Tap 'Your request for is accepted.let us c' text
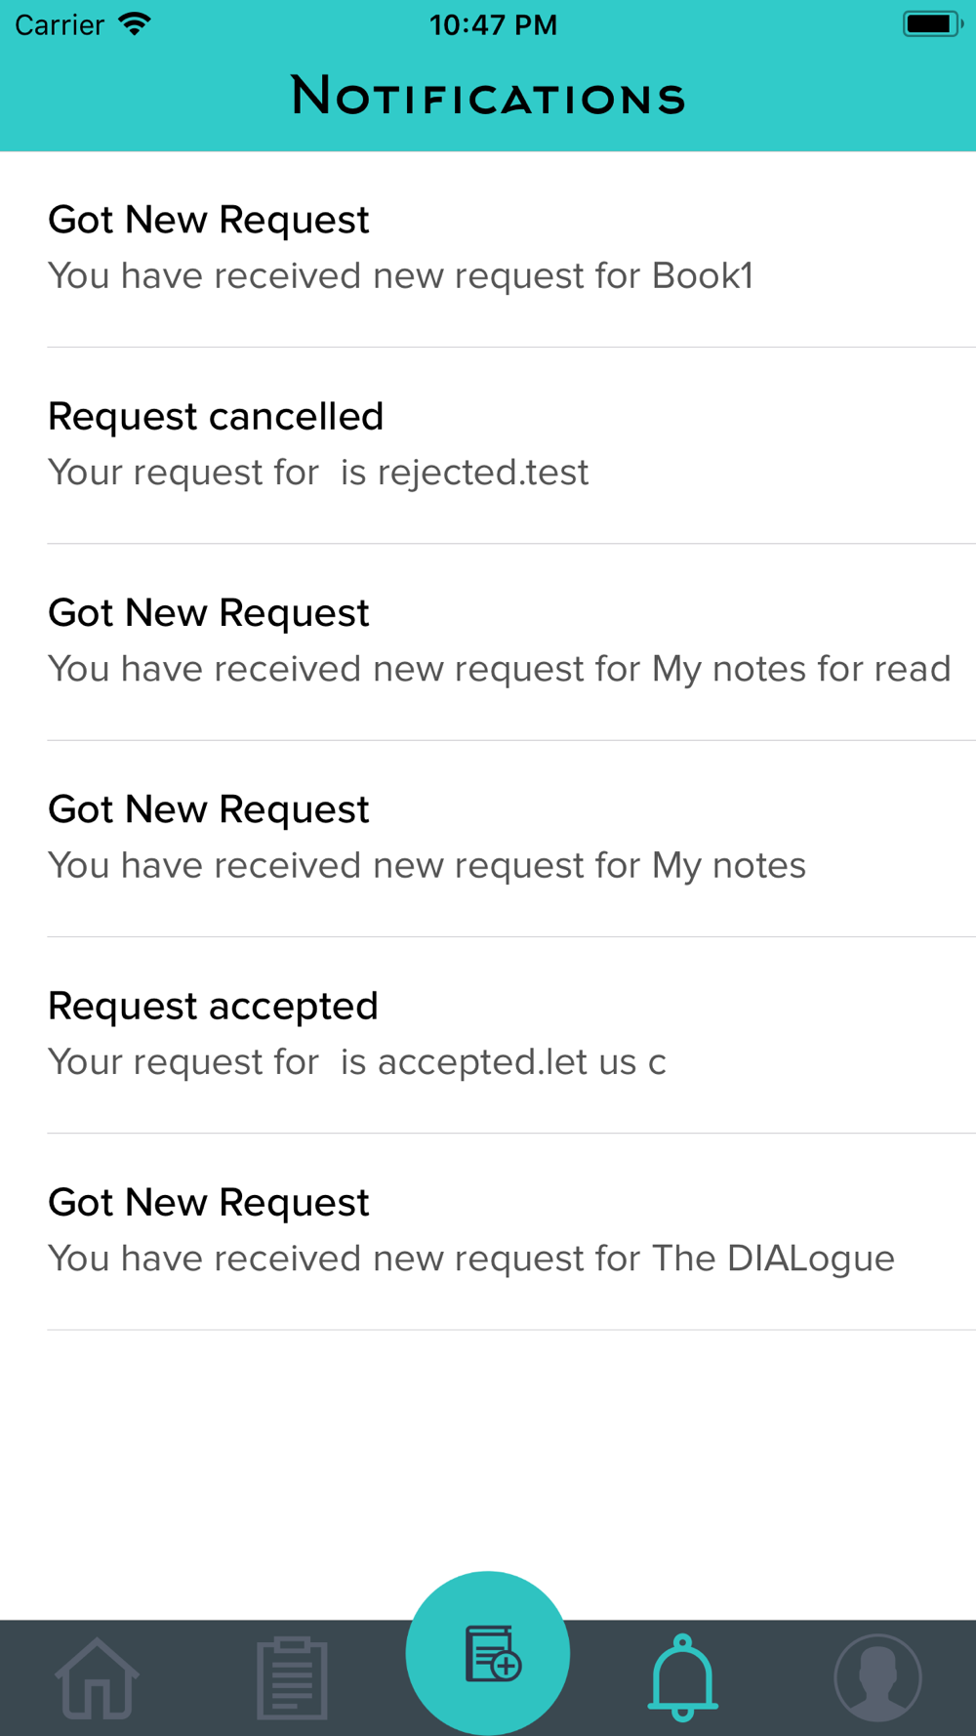 pyautogui.click(x=357, y=1062)
